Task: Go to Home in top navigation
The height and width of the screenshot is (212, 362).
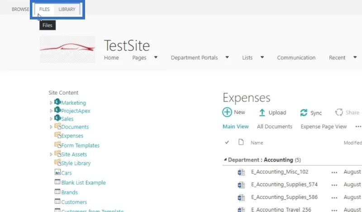Action: [111, 58]
